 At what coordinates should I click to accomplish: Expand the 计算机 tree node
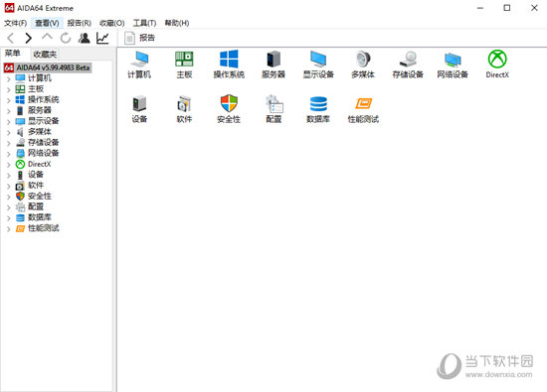pos(9,79)
